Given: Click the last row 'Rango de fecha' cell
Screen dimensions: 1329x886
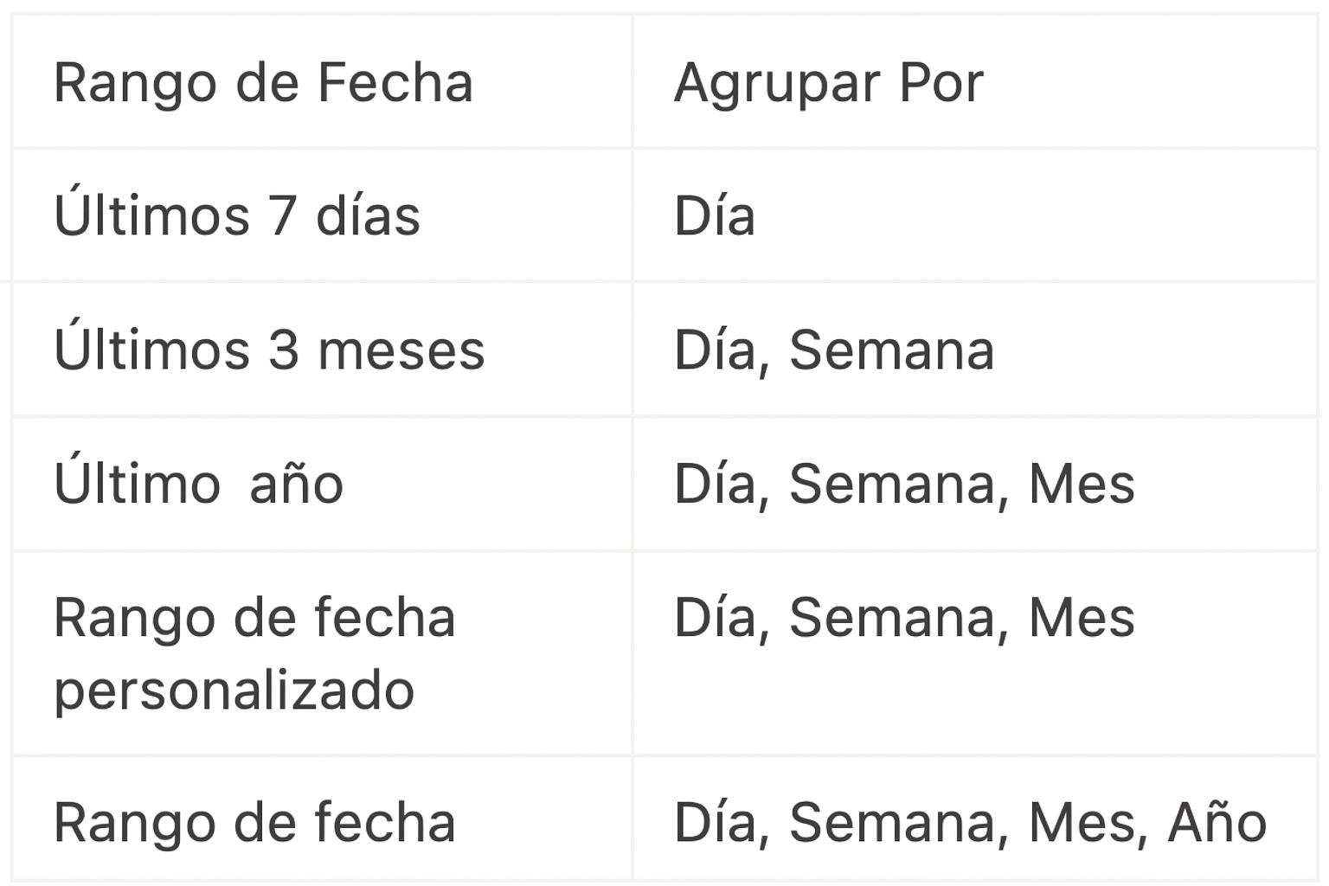Looking at the screenshot, I should click(x=323, y=820).
